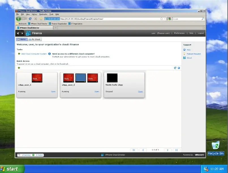Switch to the My Cloud tab
The height and width of the screenshot is (173, 228).
click(35, 39)
